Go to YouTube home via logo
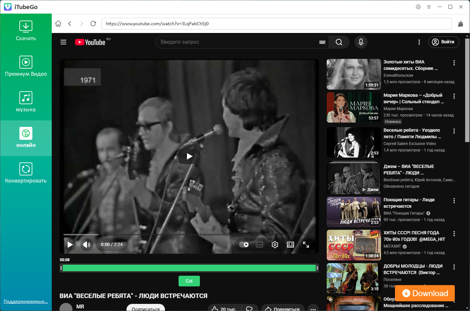 click(x=90, y=42)
